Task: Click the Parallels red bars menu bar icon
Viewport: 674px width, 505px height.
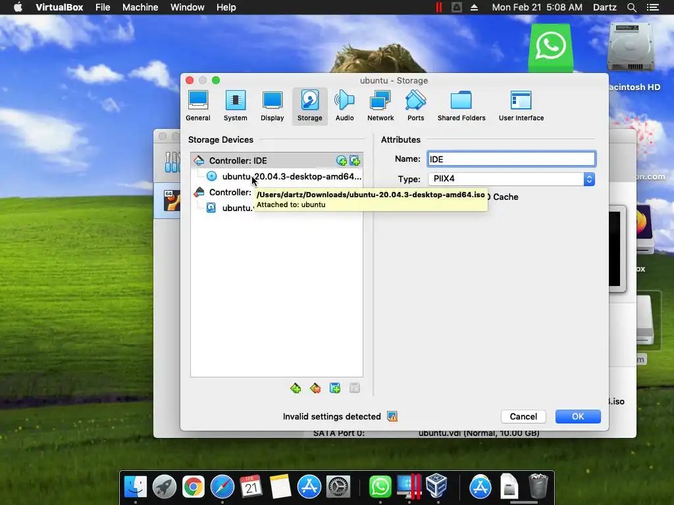Action: point(438,7)
